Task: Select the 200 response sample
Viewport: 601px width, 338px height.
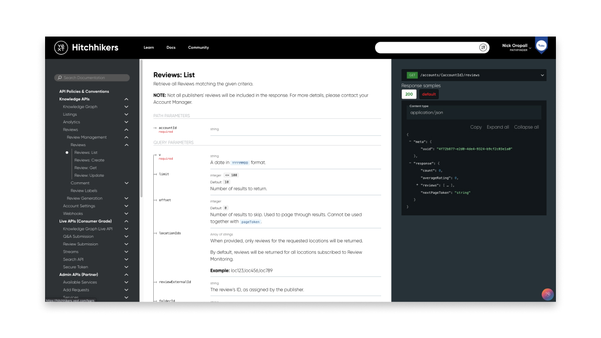Action: 409,94
